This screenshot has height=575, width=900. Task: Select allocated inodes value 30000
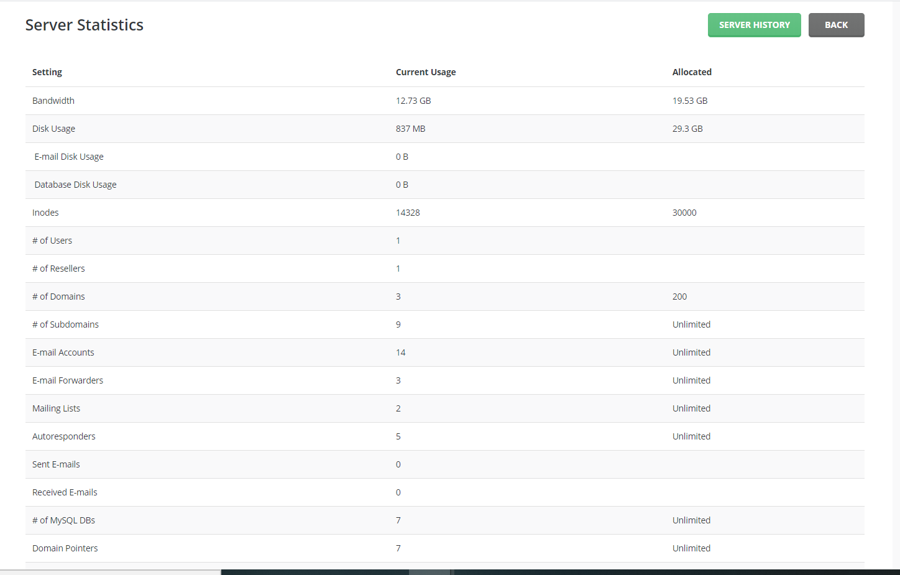coord(684,213)
